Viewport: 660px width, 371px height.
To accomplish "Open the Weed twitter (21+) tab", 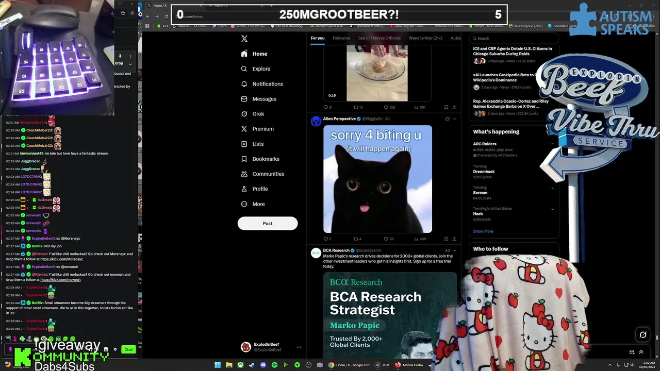I will (425, 38).
